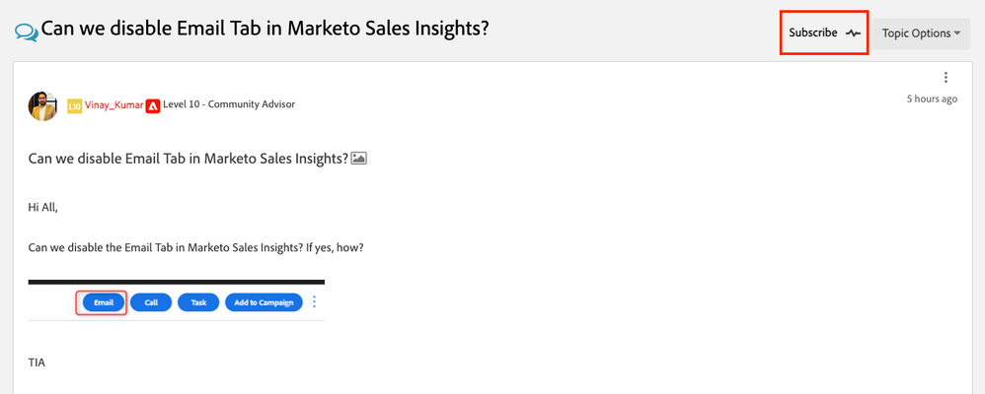Click the highlighted Email button in screenshot
985x394 pixels.
pyautogui.click(x=103, y=302)
